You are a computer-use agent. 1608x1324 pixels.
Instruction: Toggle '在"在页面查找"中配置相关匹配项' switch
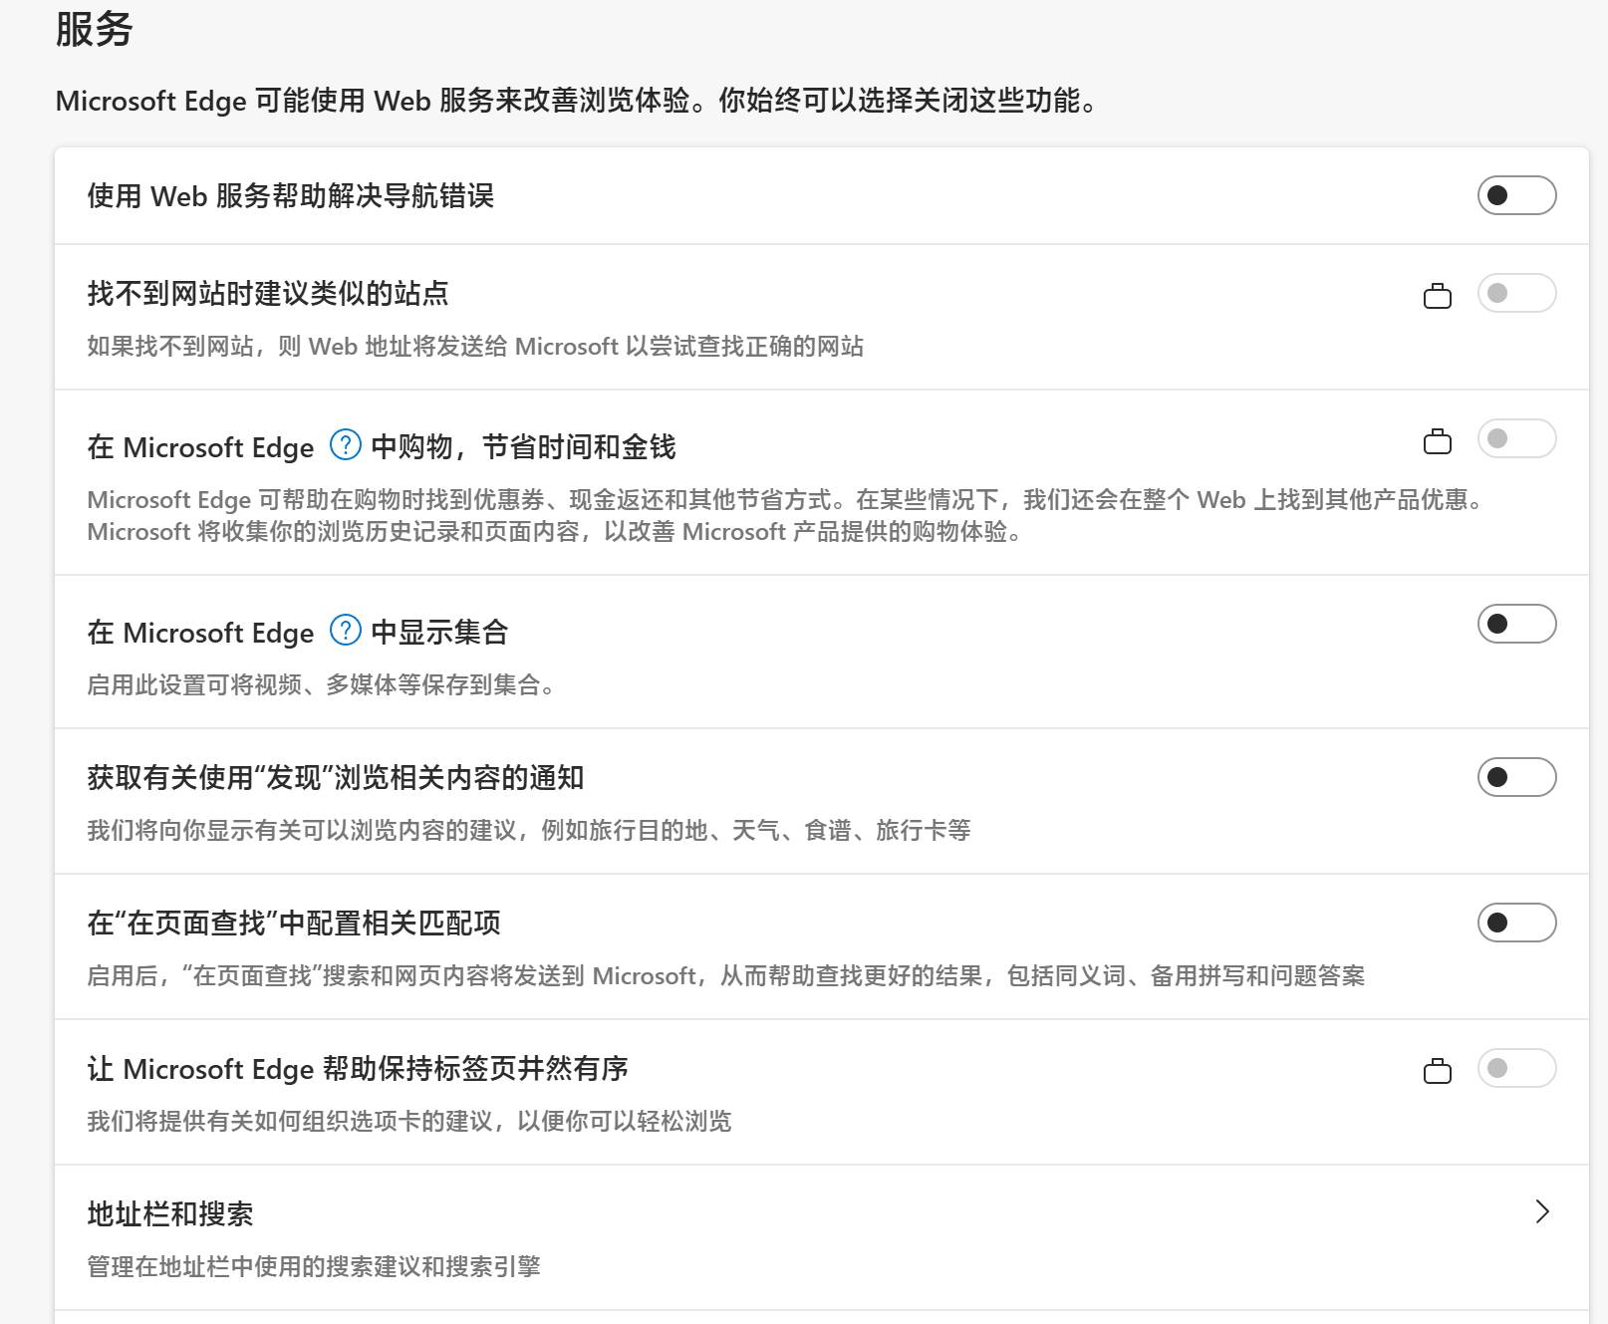[x=1516, y=923]
